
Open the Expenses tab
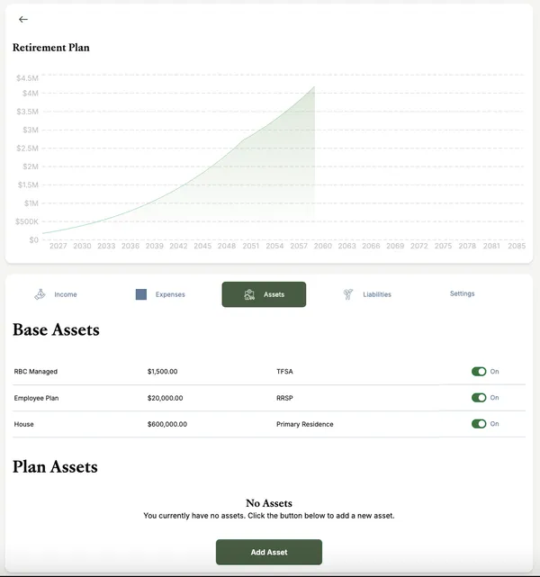tap(160, 294)
